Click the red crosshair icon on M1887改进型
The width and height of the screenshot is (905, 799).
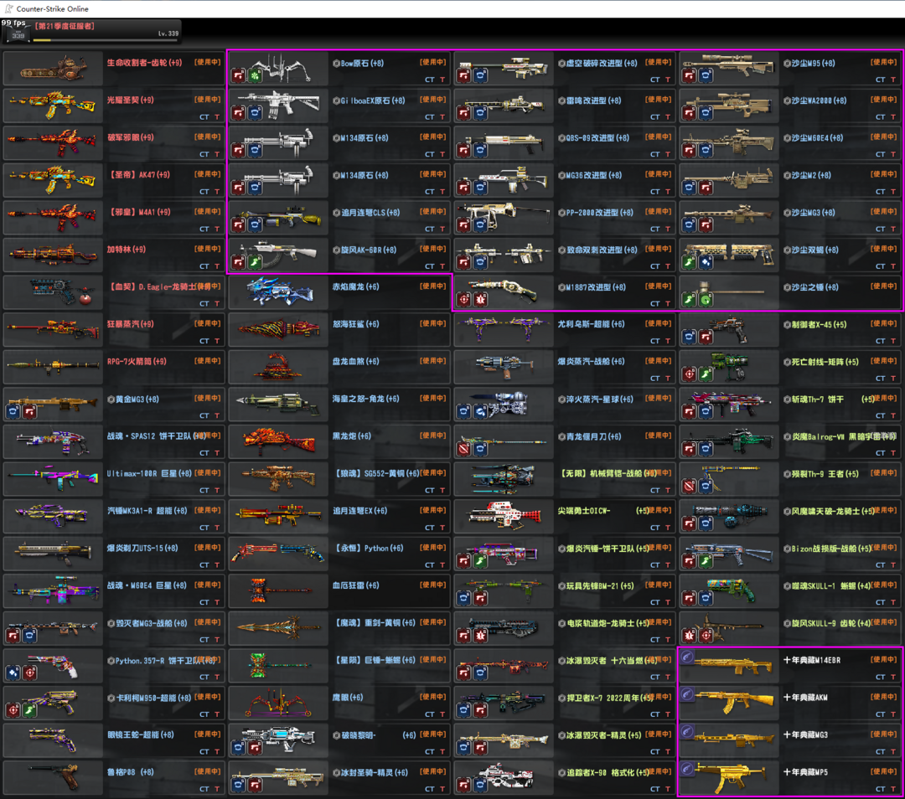[x=464, y=299]
